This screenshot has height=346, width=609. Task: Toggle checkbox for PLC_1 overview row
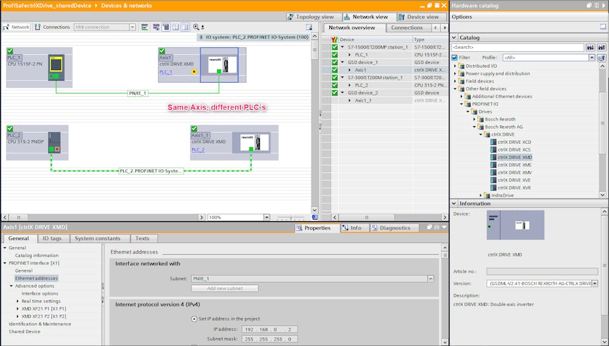(x=335, y=55)
